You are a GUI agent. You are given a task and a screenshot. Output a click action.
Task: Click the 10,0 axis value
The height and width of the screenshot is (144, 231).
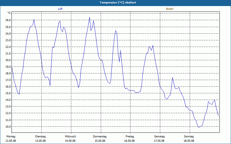pyautogui.click(x=8, y=126)
